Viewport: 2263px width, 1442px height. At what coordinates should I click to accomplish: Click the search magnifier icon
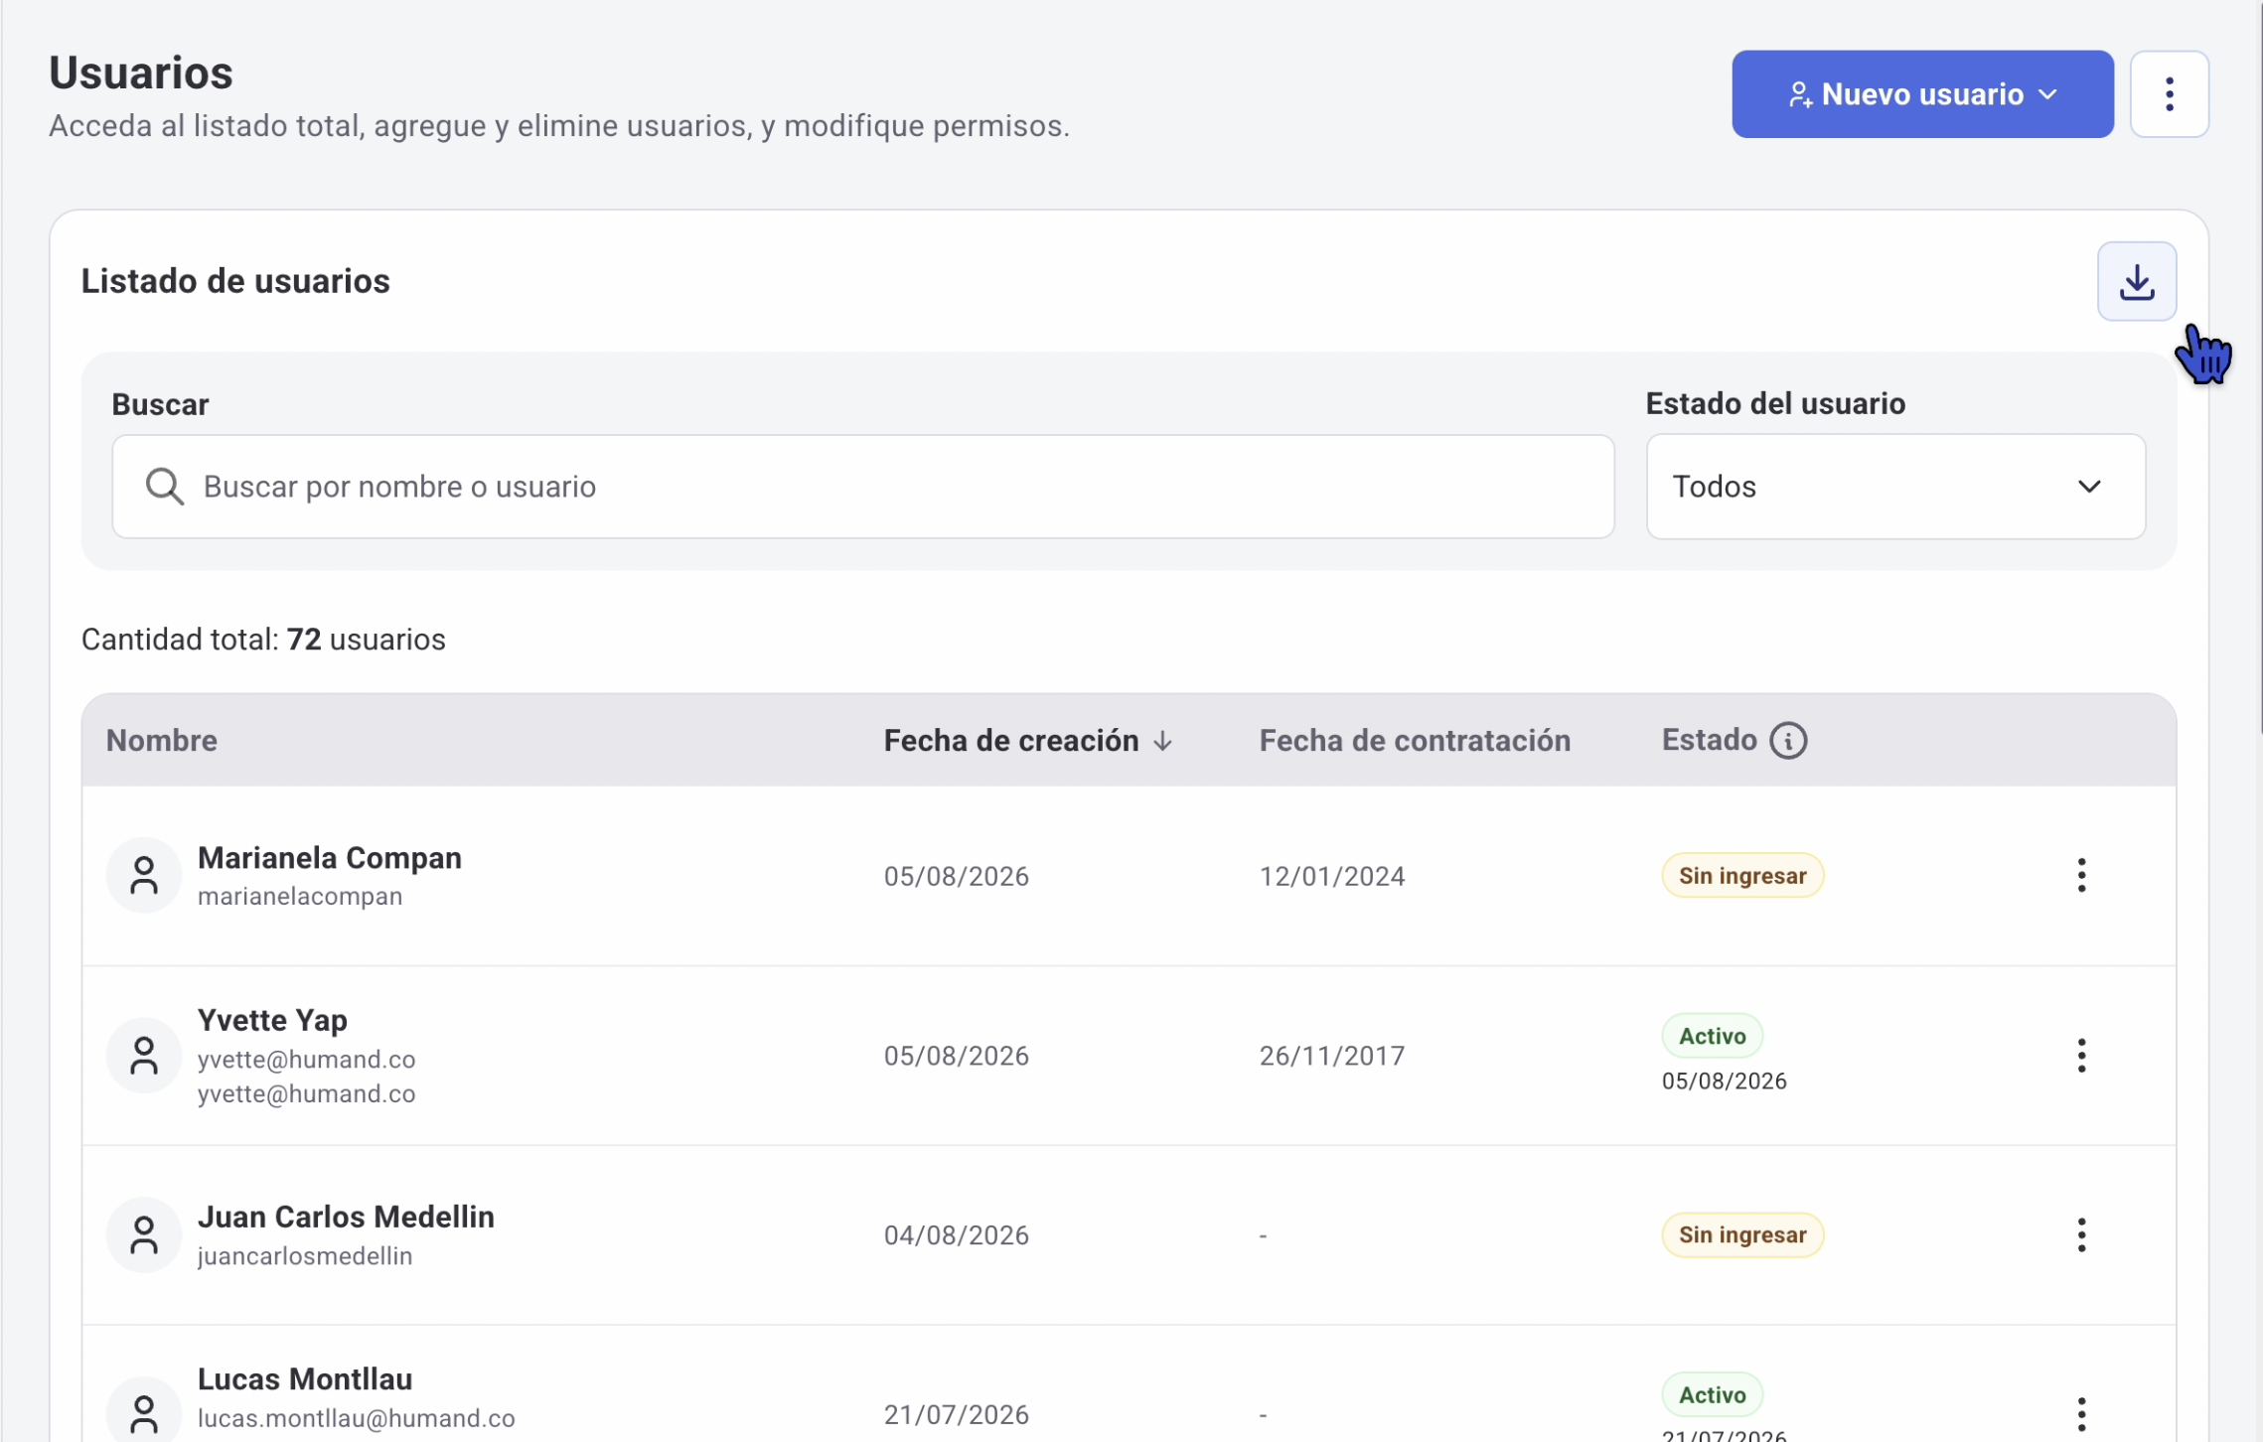(164, 487)
